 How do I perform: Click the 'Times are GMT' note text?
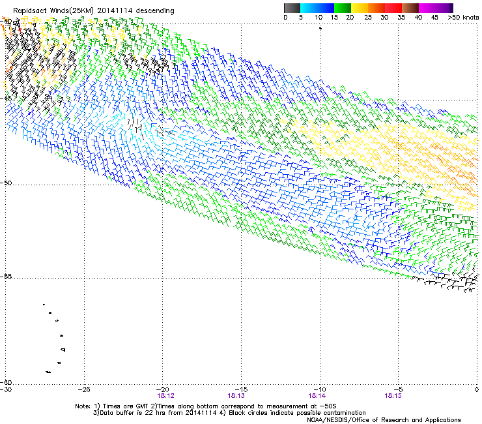click(126, 406)
